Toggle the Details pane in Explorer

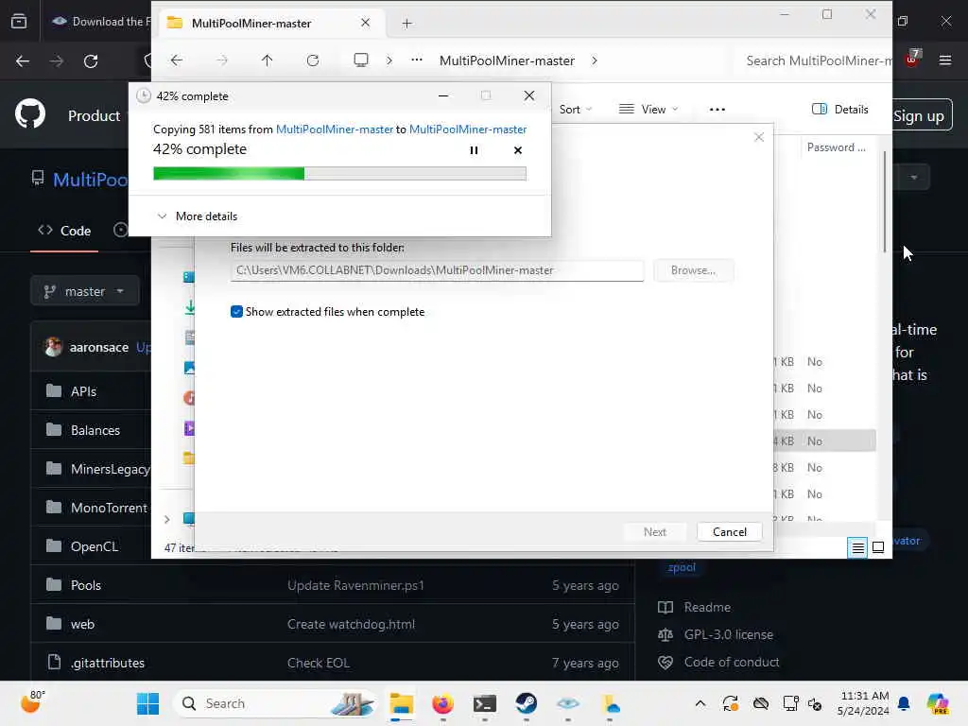click(x=840, y=110)
